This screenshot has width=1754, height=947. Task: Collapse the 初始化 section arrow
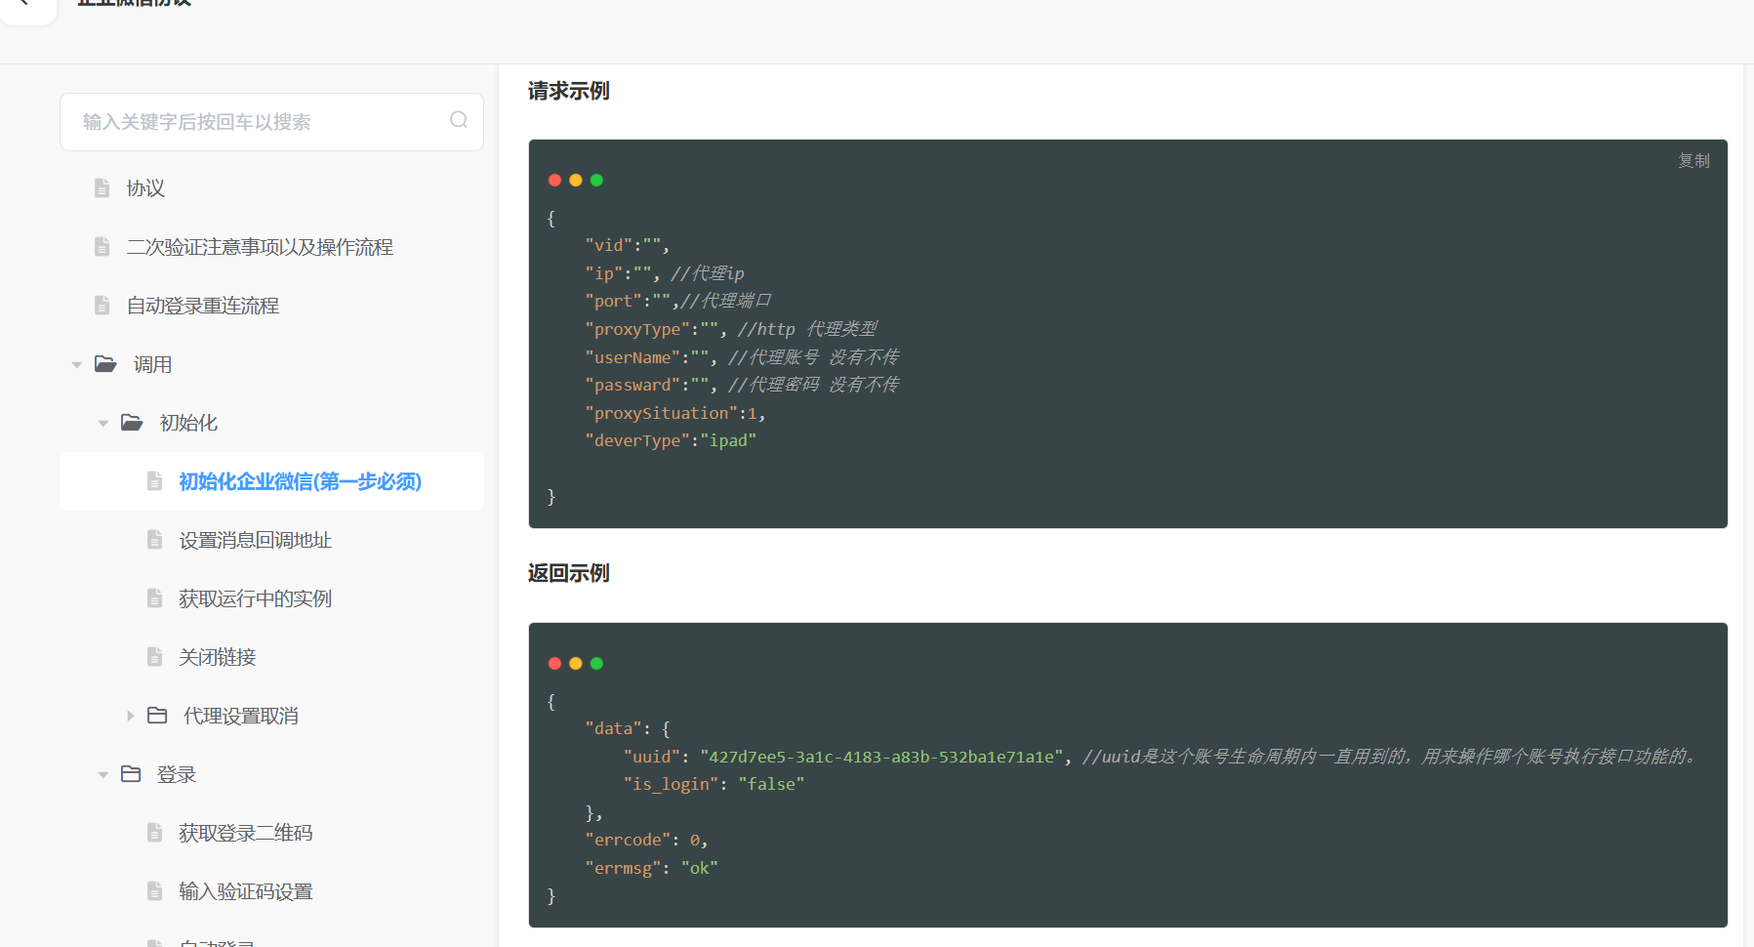click(x=103, y=424)
